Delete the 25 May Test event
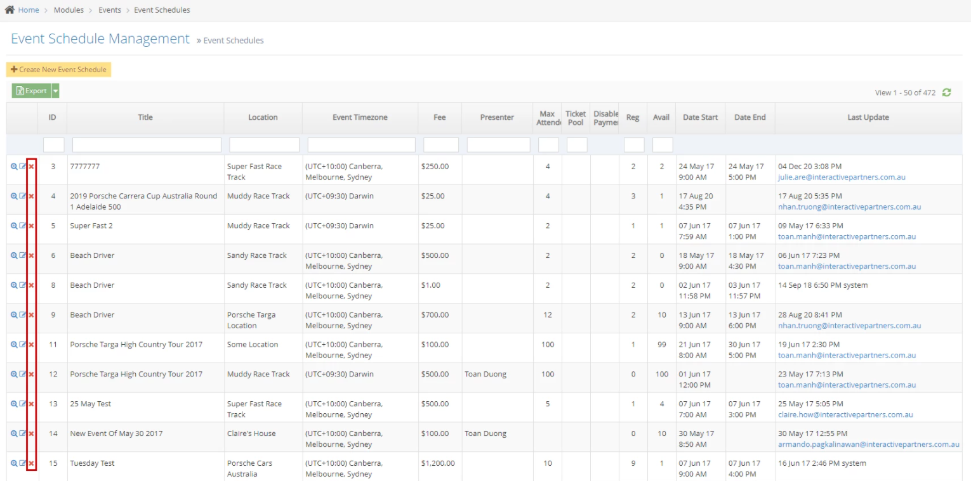This screenshot has width=971, height=481. click(31, 404)
